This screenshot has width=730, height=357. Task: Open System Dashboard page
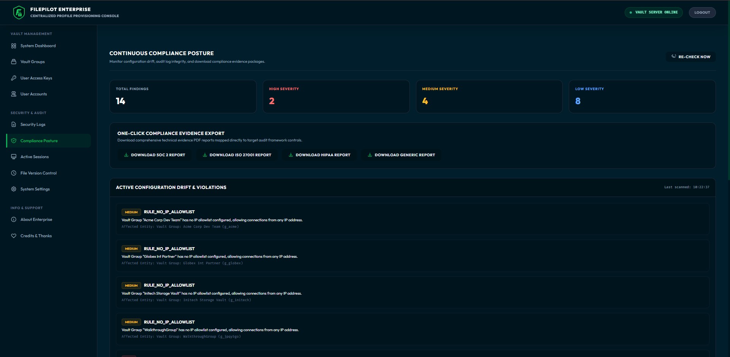pos(49,46)
